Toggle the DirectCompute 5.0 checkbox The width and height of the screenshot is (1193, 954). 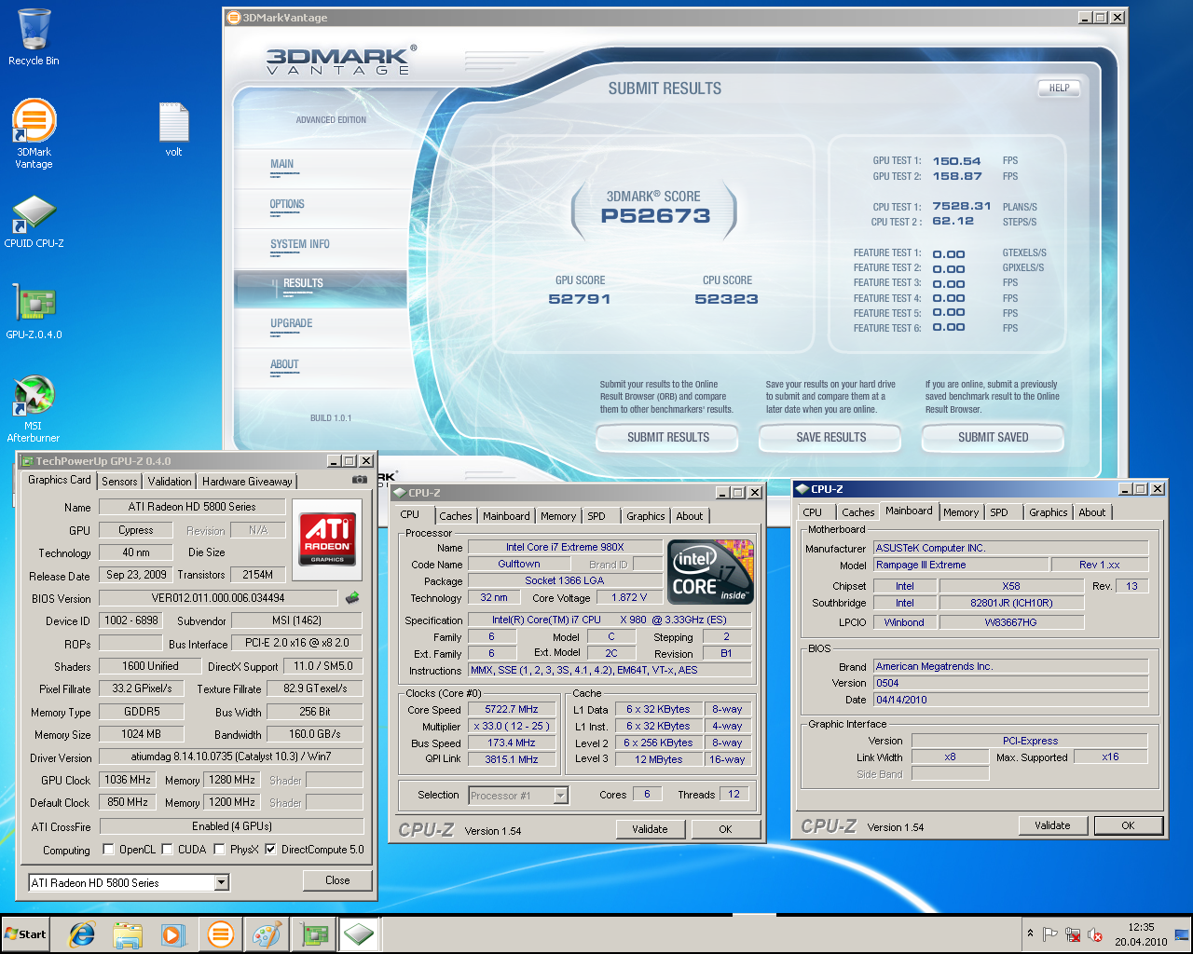270,850
